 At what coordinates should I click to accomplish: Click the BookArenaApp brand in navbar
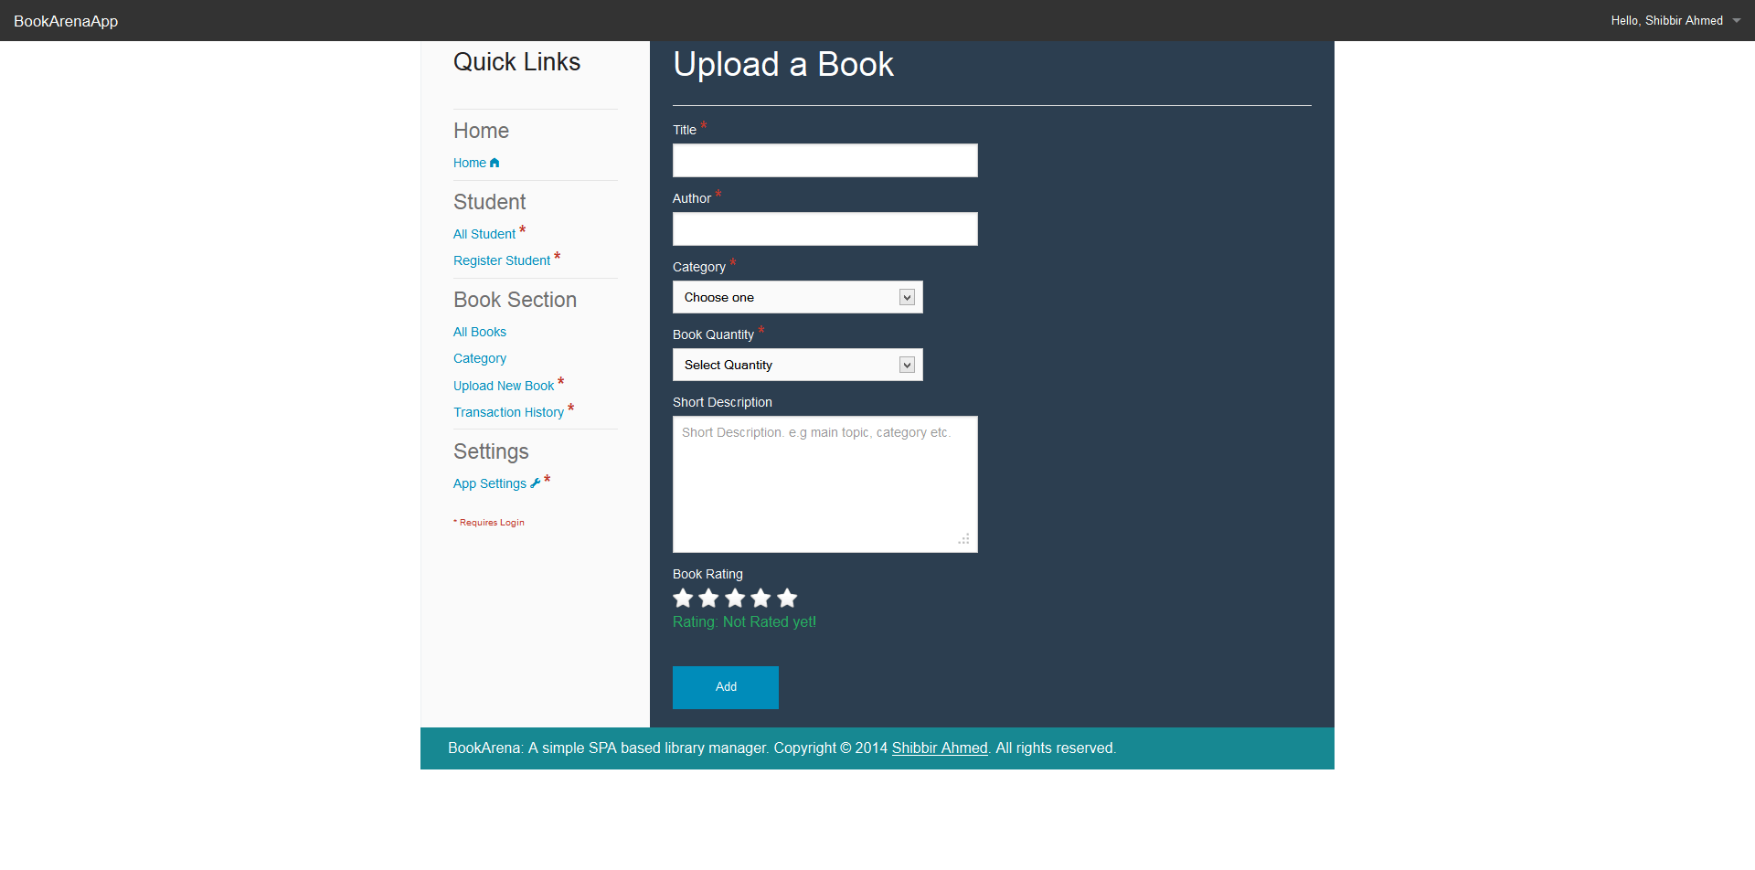click(x=66, y=21)
